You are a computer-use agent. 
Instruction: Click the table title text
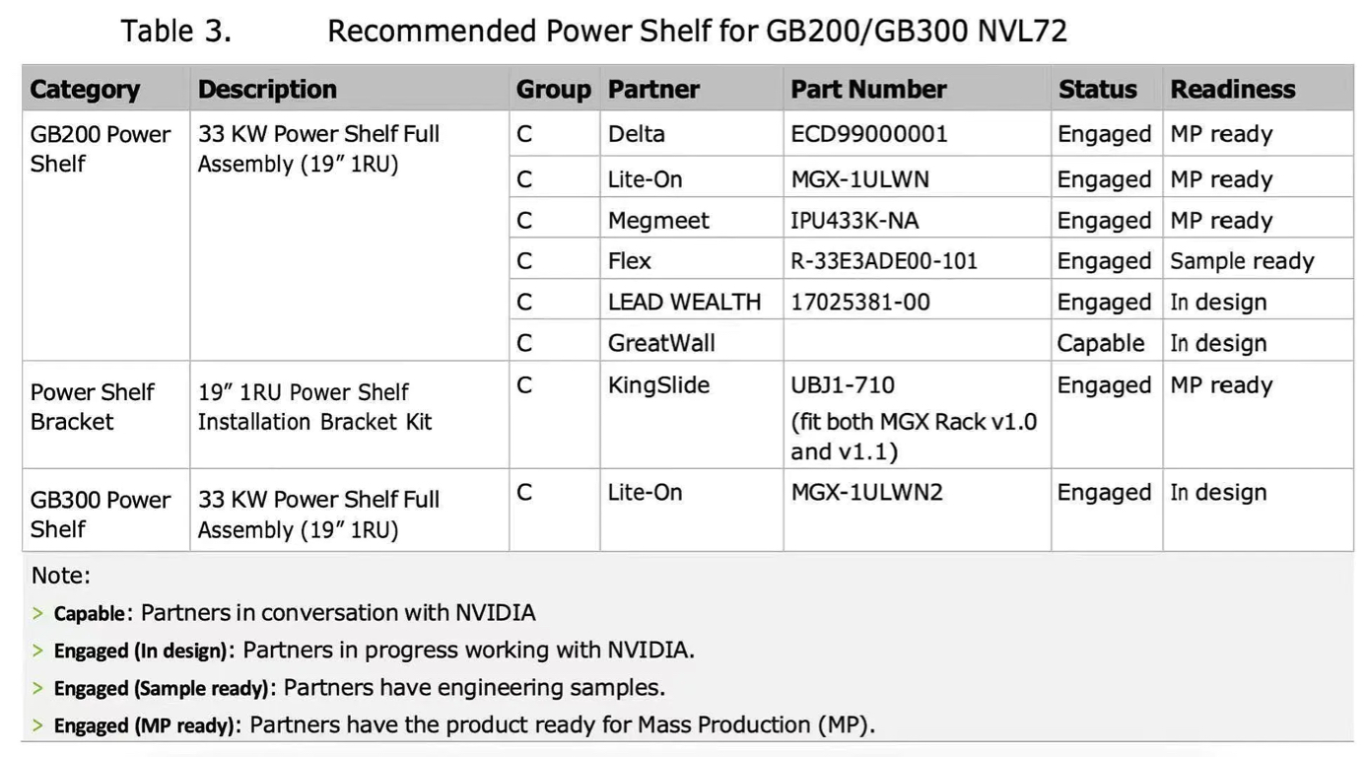click(593, 31)
